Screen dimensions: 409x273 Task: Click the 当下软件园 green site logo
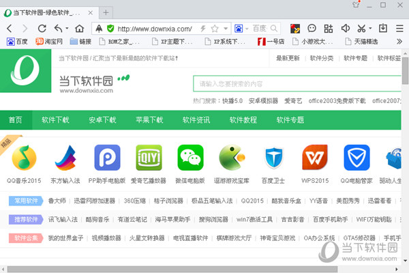[26, 71]
